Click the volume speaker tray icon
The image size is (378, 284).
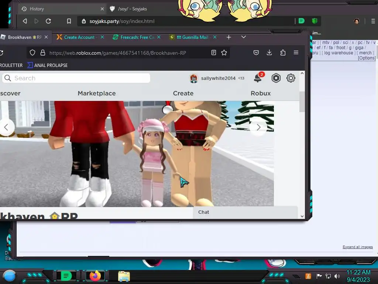click(x=337, y=276)
